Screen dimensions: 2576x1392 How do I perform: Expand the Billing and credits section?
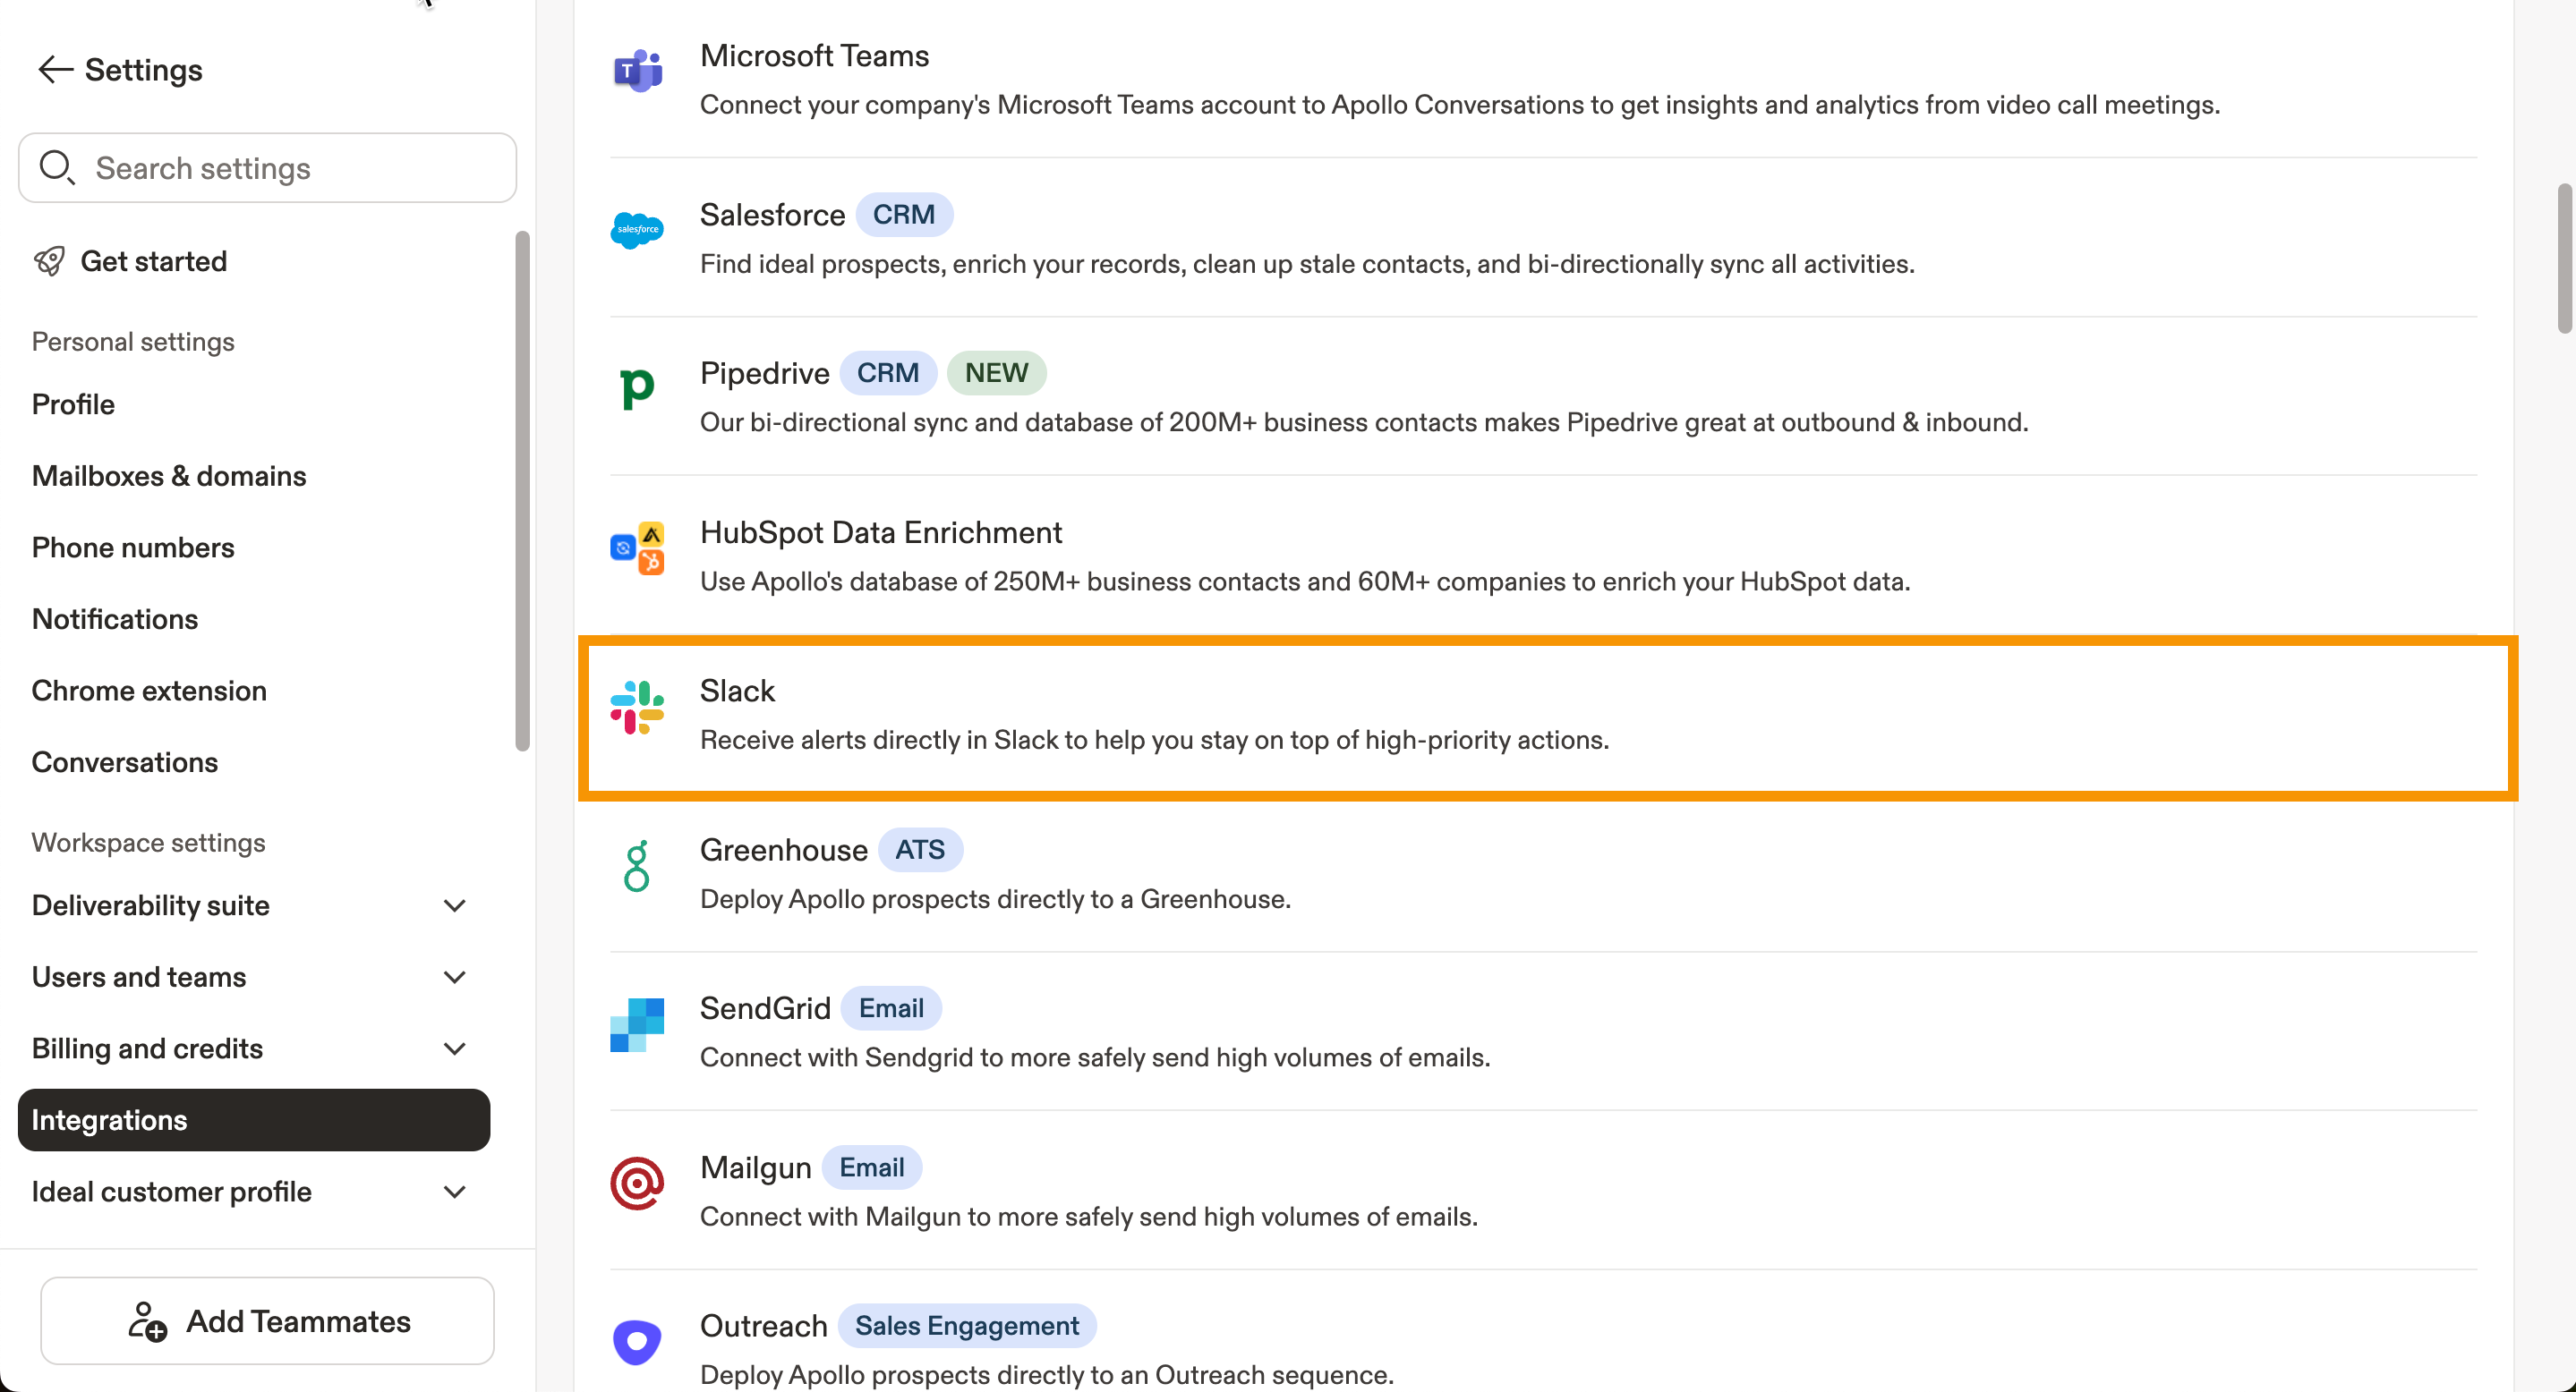455,1048
